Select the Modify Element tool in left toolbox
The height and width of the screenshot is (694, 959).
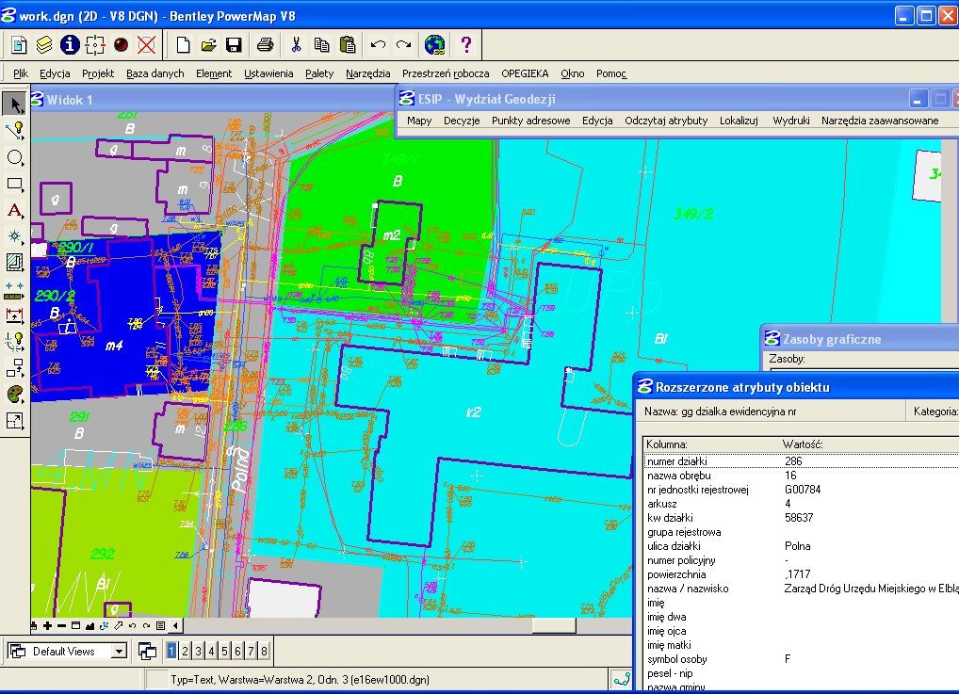point(15,421)
